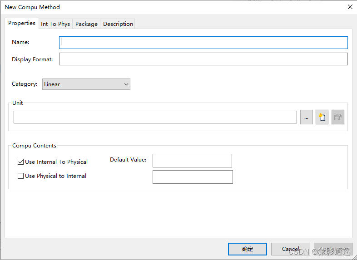357x260 pixels.
Task: Open the Int To Phys tab
Action: tap(55, 24)
